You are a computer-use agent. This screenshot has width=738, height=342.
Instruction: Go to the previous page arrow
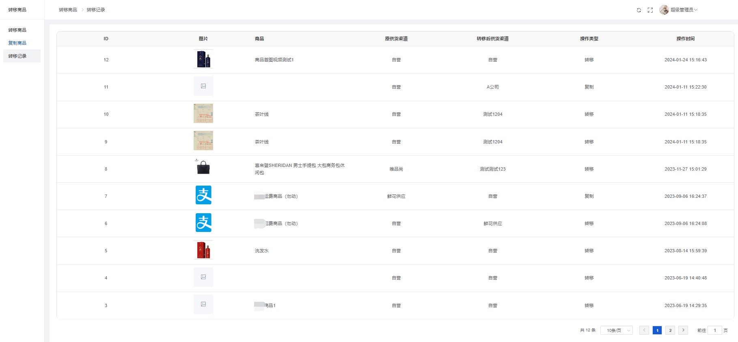pyautogui.click(x=644, y=330)
